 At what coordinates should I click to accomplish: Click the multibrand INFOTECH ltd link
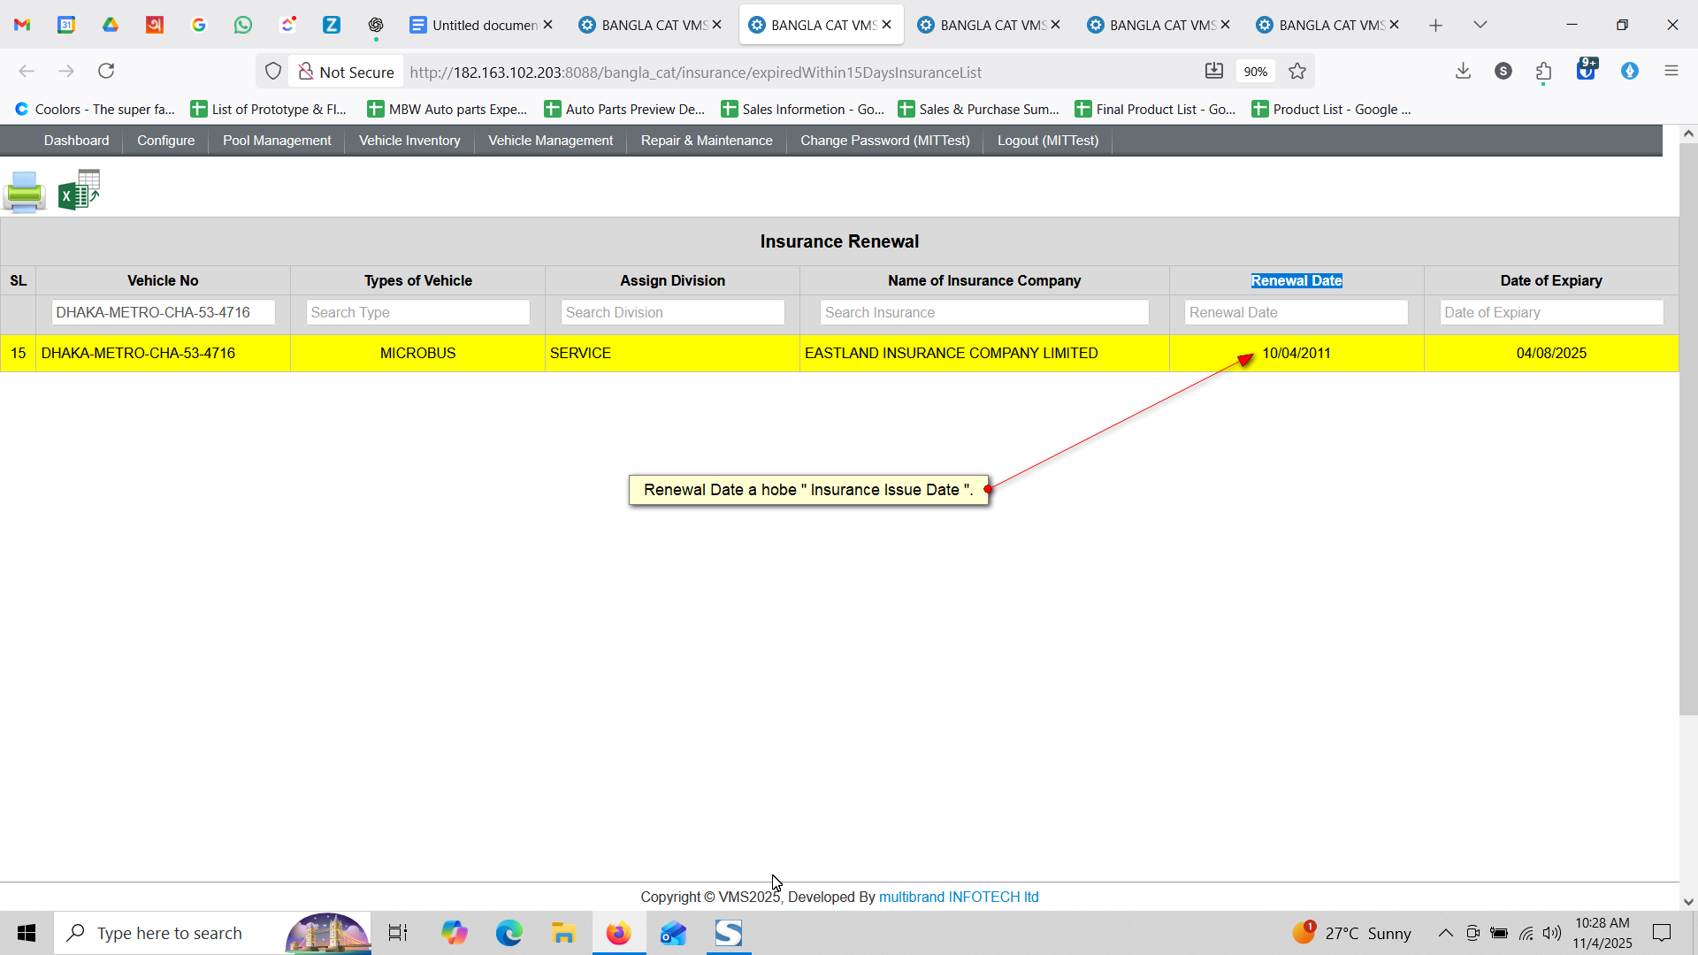click(x=959, y=897)
